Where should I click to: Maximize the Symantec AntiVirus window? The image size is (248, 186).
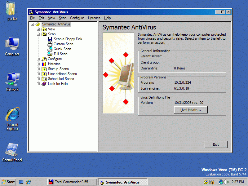tap(223, 12)
